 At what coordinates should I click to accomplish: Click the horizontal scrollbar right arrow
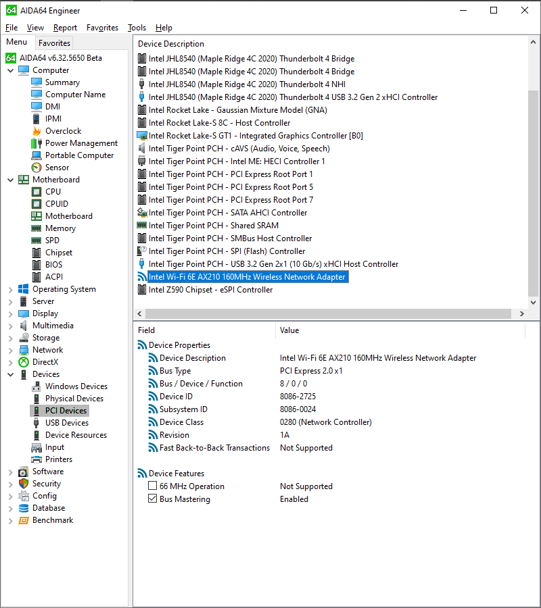click(x=522, y=313)
